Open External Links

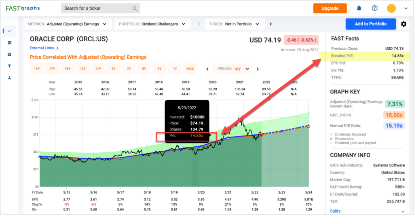44,48
